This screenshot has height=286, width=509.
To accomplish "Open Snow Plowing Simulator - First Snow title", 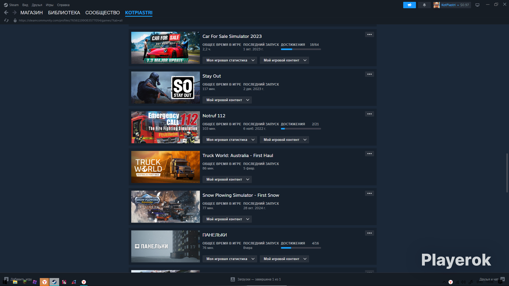I will point(241,195).
